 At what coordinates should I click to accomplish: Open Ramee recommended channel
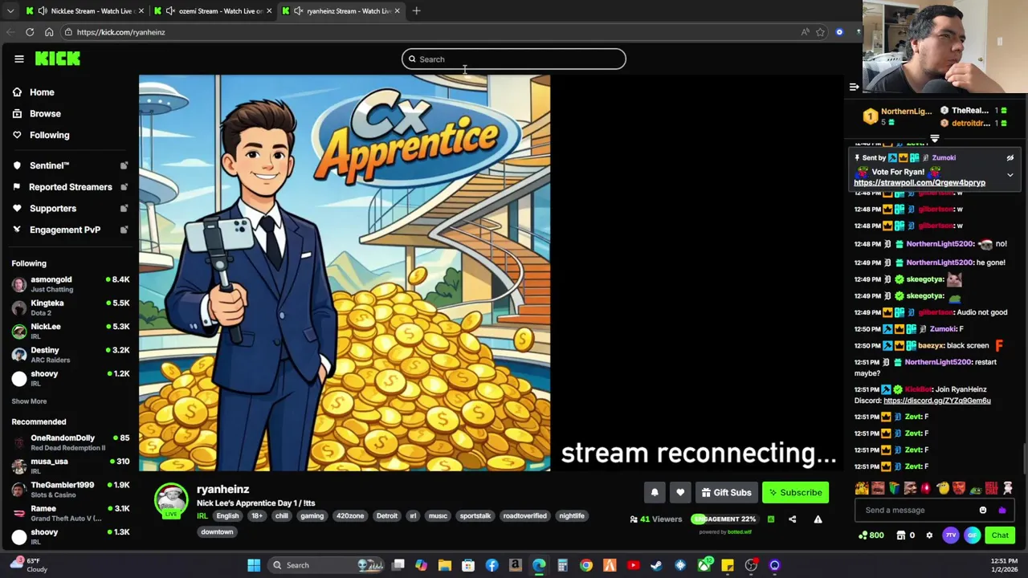tap(70, 513)
